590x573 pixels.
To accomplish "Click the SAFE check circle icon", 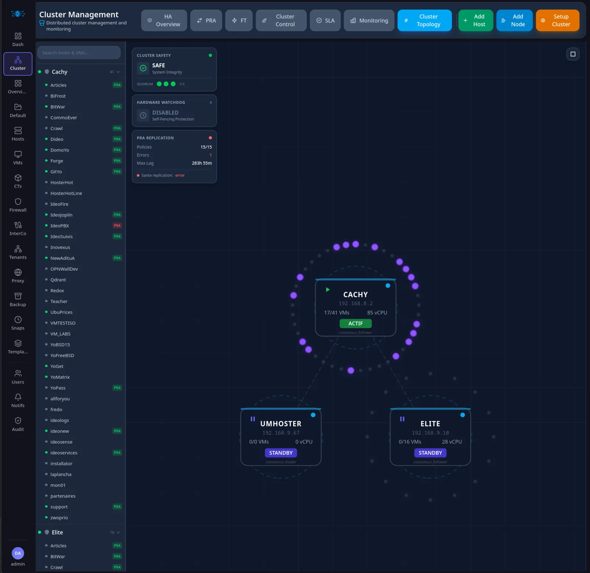I will [143, 68].
